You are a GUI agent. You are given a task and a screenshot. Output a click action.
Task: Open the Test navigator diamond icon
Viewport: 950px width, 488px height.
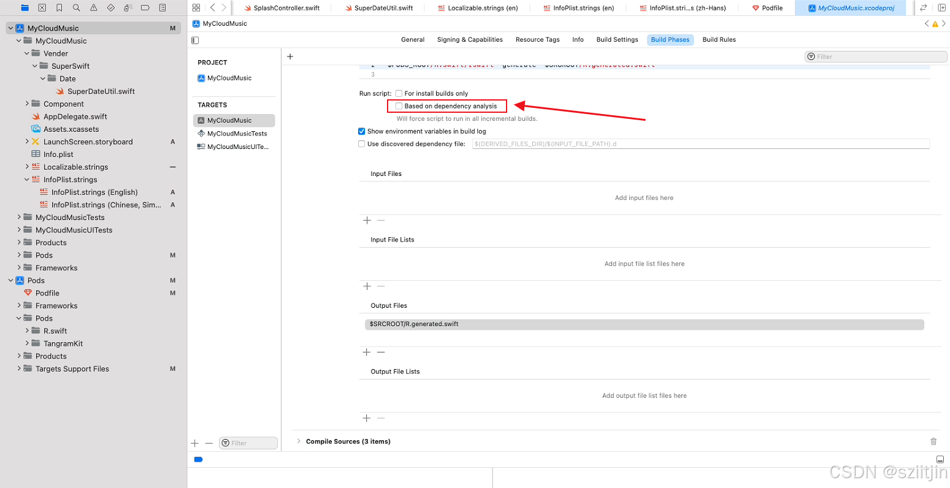111,8
